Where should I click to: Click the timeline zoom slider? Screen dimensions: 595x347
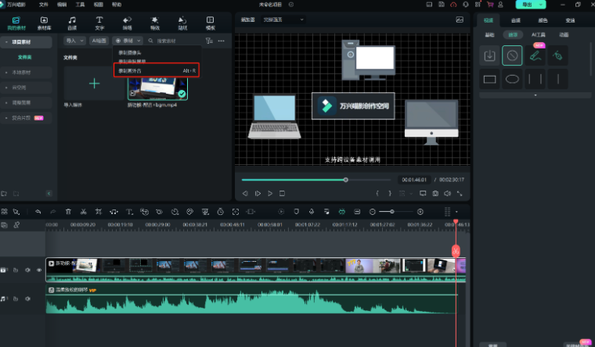click(x=391, y=212)
